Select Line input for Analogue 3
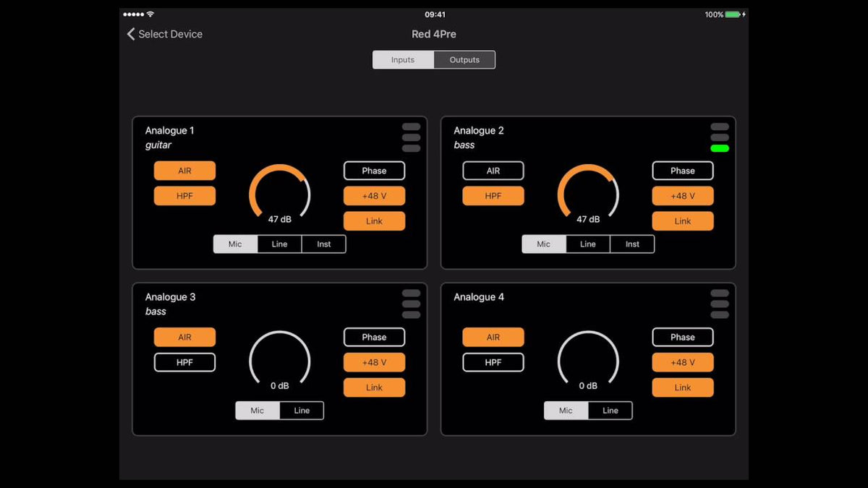 point(302,411)
